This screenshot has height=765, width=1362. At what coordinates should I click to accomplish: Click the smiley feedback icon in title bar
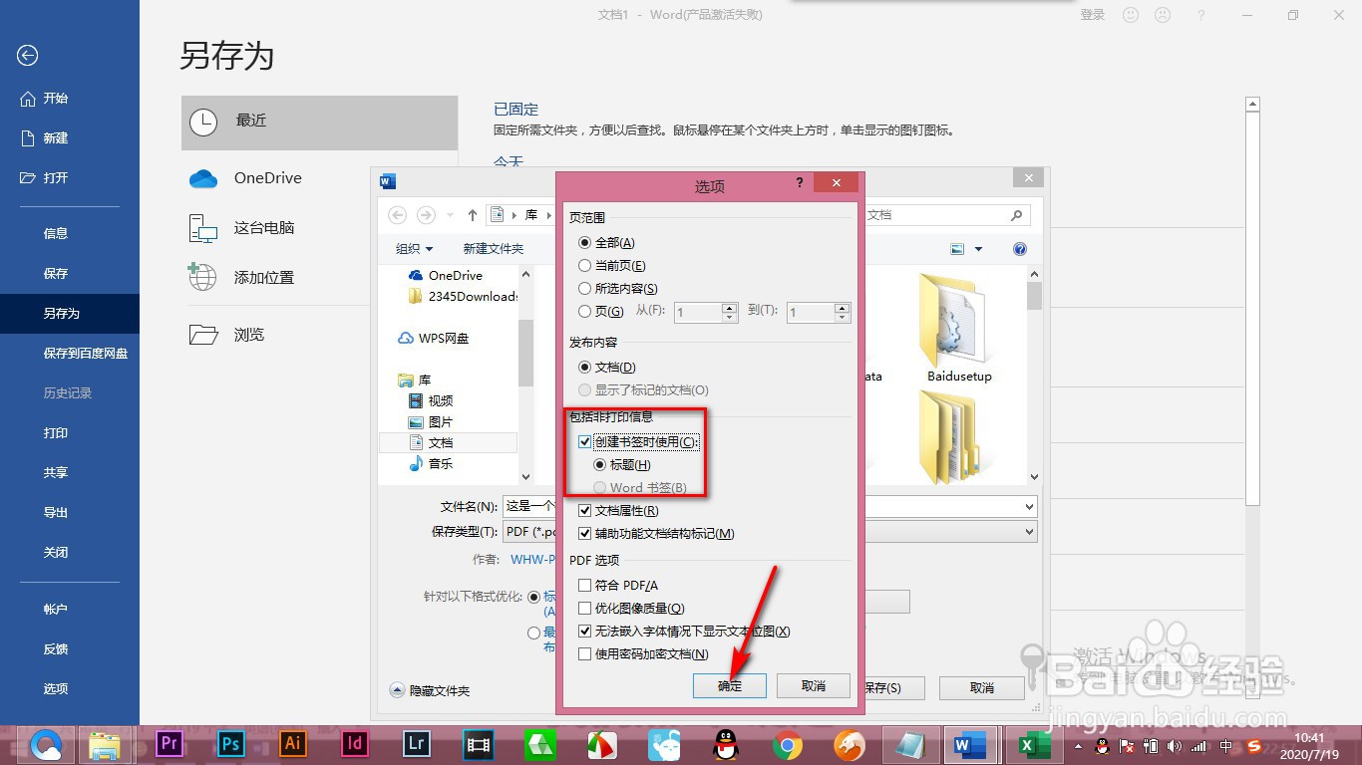click(1131, 15)
